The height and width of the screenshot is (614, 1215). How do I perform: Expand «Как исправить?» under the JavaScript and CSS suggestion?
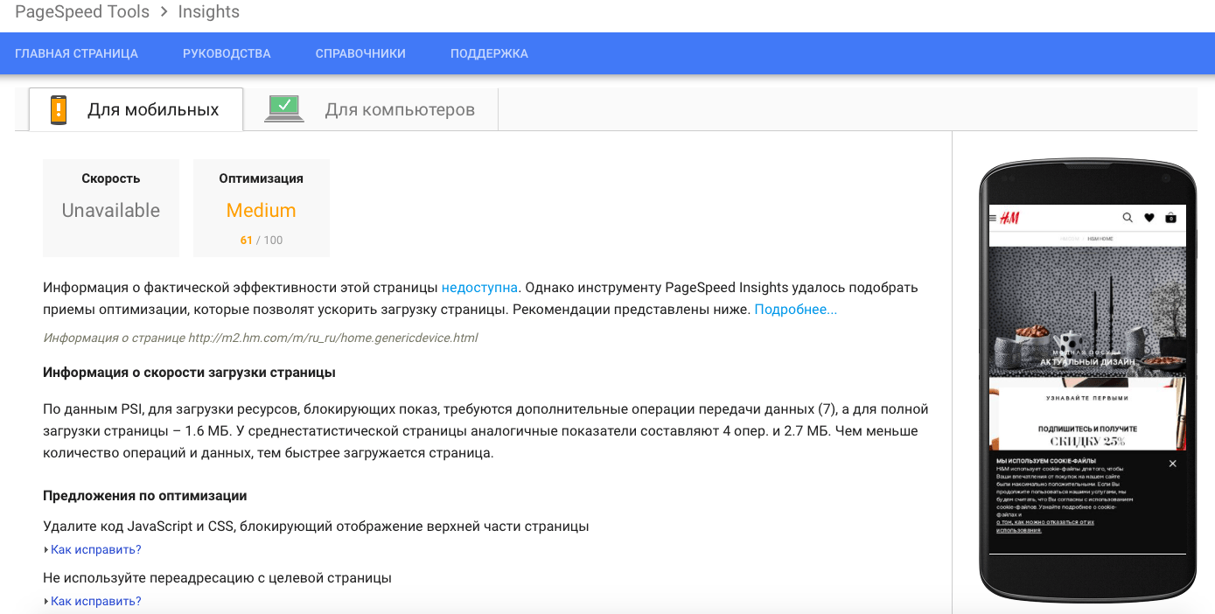95,549
